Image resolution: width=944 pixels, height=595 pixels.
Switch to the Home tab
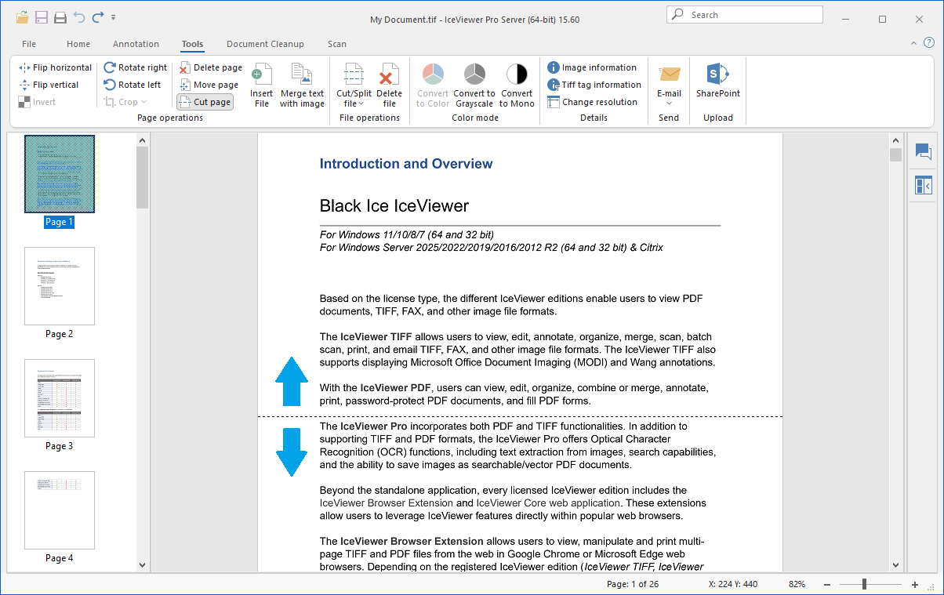[78, 44]
